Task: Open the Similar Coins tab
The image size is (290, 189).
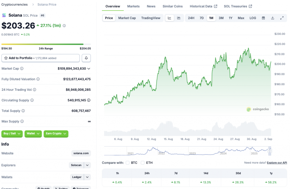Action: coord(172,6)
